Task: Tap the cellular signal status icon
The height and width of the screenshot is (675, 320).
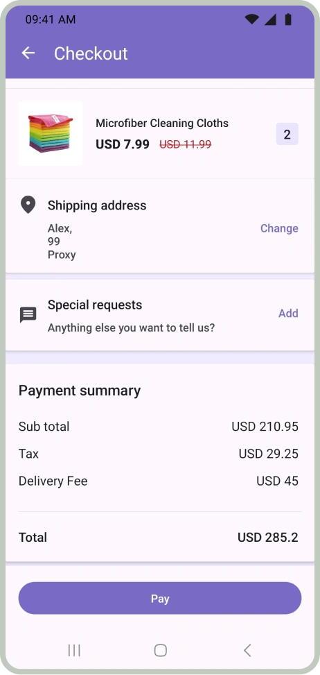Action: tap(270, 19)
